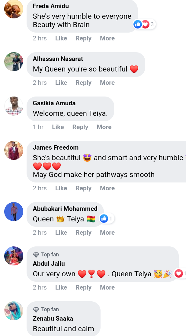Viewport: 186px width, 336px height.
Task: Open More options on James Freedom's comment
Action: [107, 188]
